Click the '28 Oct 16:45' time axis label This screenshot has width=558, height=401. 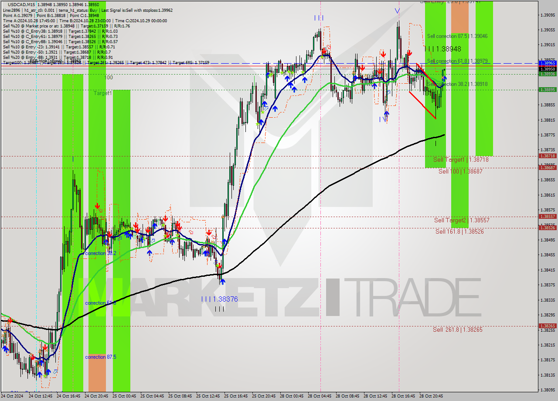point(403,396)
